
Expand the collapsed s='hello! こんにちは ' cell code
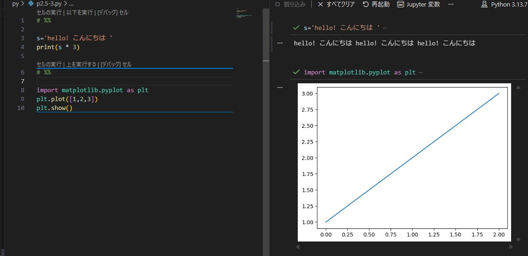385,28
